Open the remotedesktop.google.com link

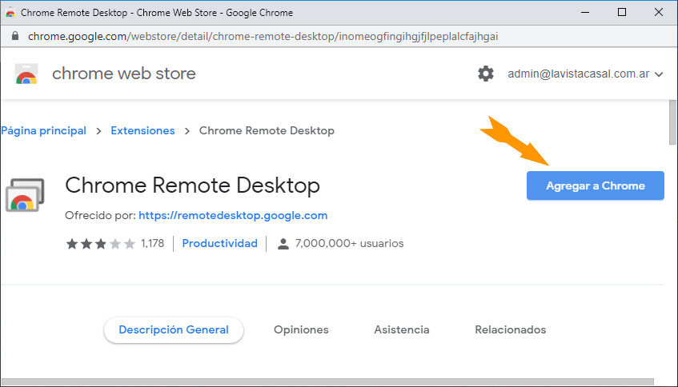tap(233, 215)
